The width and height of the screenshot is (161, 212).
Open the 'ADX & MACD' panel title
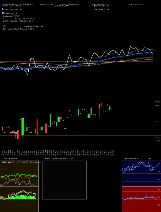pyautogui.click(x=10, y=159)
